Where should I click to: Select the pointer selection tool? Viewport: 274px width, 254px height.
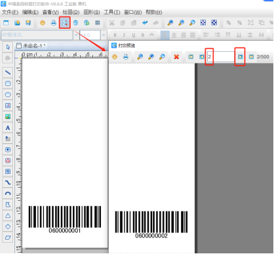click(x=8, y=47)
